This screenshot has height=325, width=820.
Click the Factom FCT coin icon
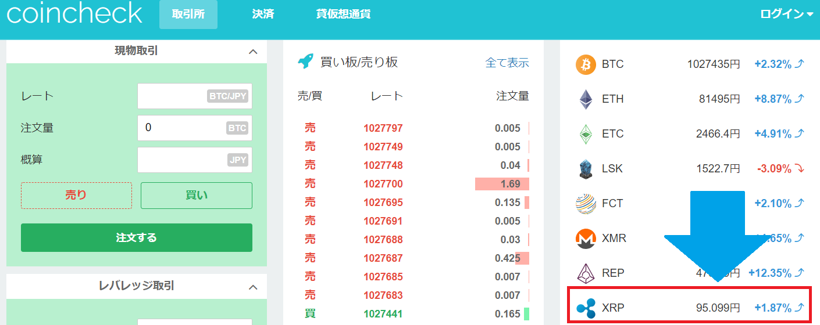[586, 204]
